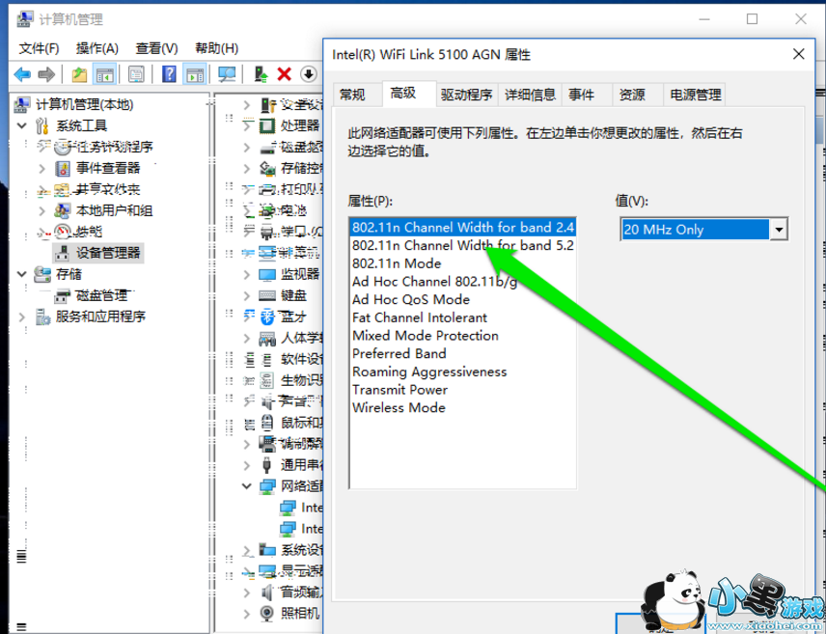Select Roaming Aggressiveness property

click(x=429, y=372)
